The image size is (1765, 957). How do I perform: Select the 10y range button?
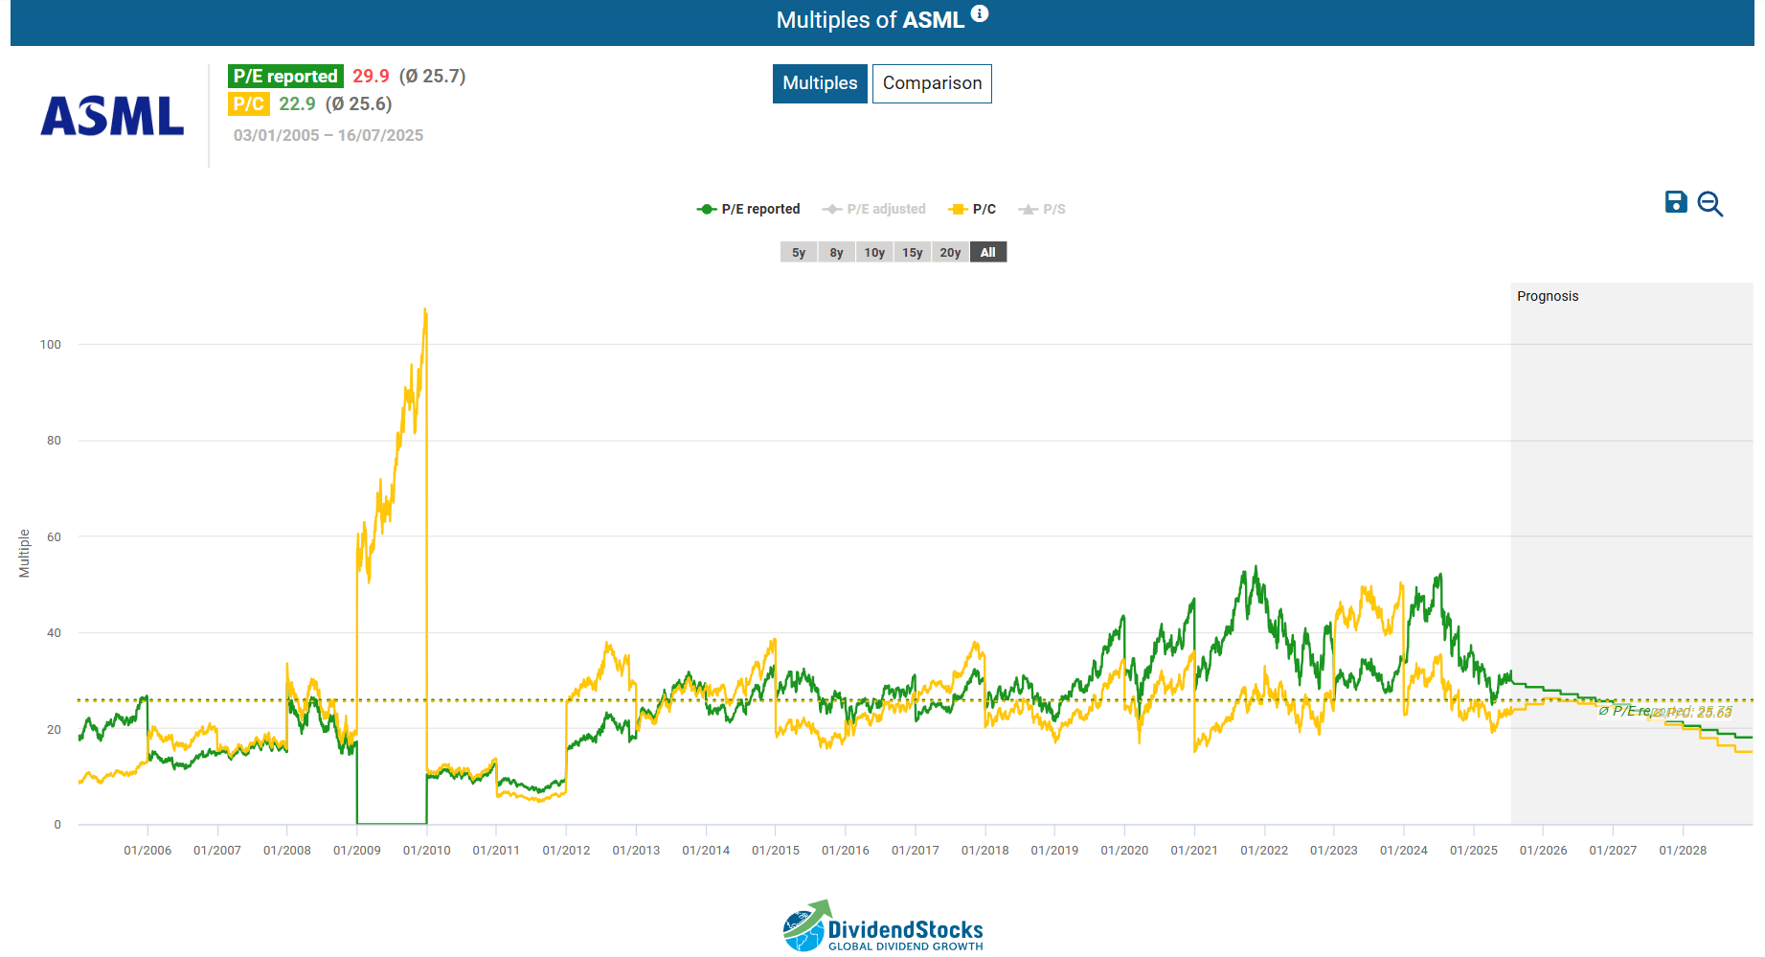pos(873,252)
